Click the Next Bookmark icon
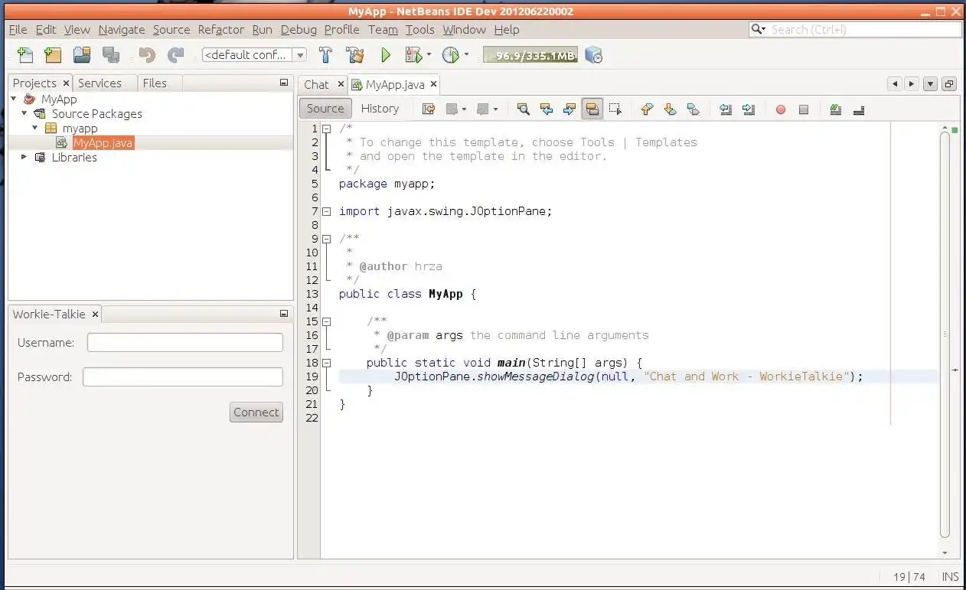The image size is (966, 590). coord(670,109)
